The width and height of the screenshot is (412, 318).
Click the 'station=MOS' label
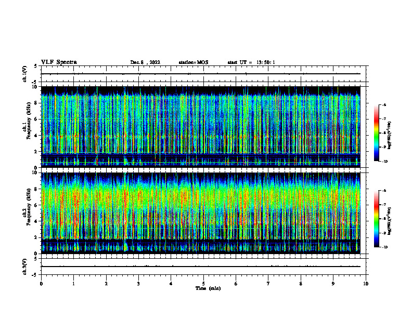coord(194,62)
